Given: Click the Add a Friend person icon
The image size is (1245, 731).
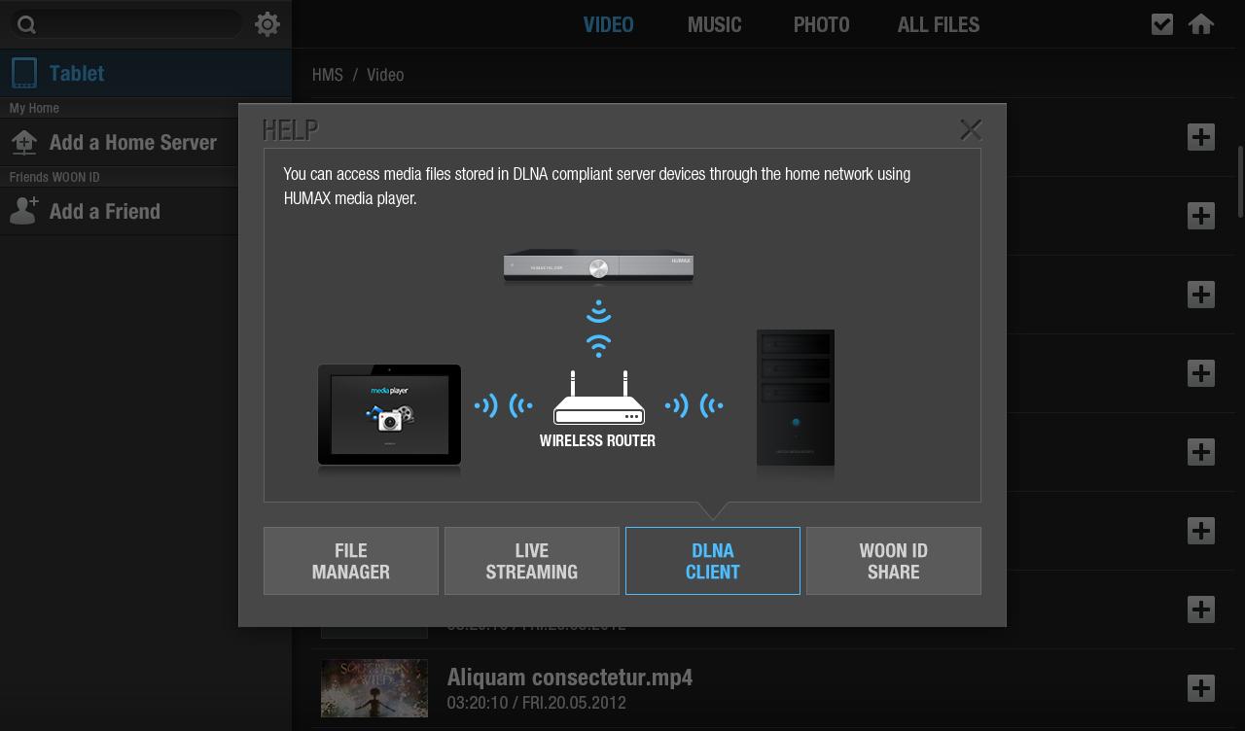Looking at the screenshot, I should [24, 211].
